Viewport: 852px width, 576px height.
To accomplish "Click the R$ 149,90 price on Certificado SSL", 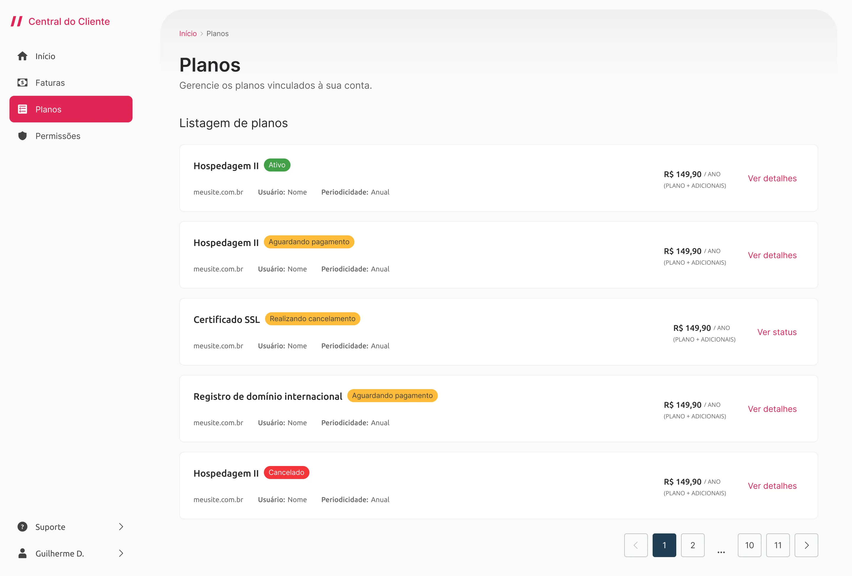I will point(692,328).
